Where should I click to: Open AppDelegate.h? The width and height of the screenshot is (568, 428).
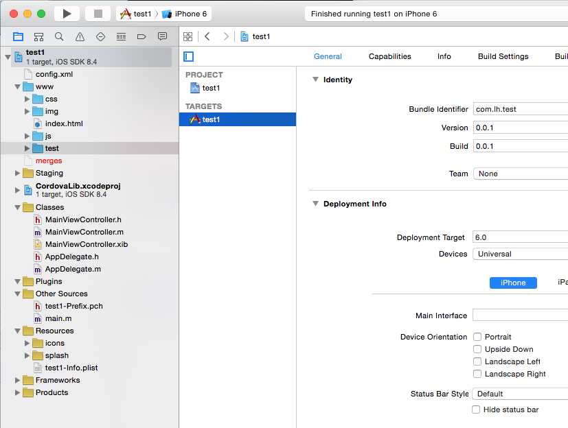[x=71, y=257]
